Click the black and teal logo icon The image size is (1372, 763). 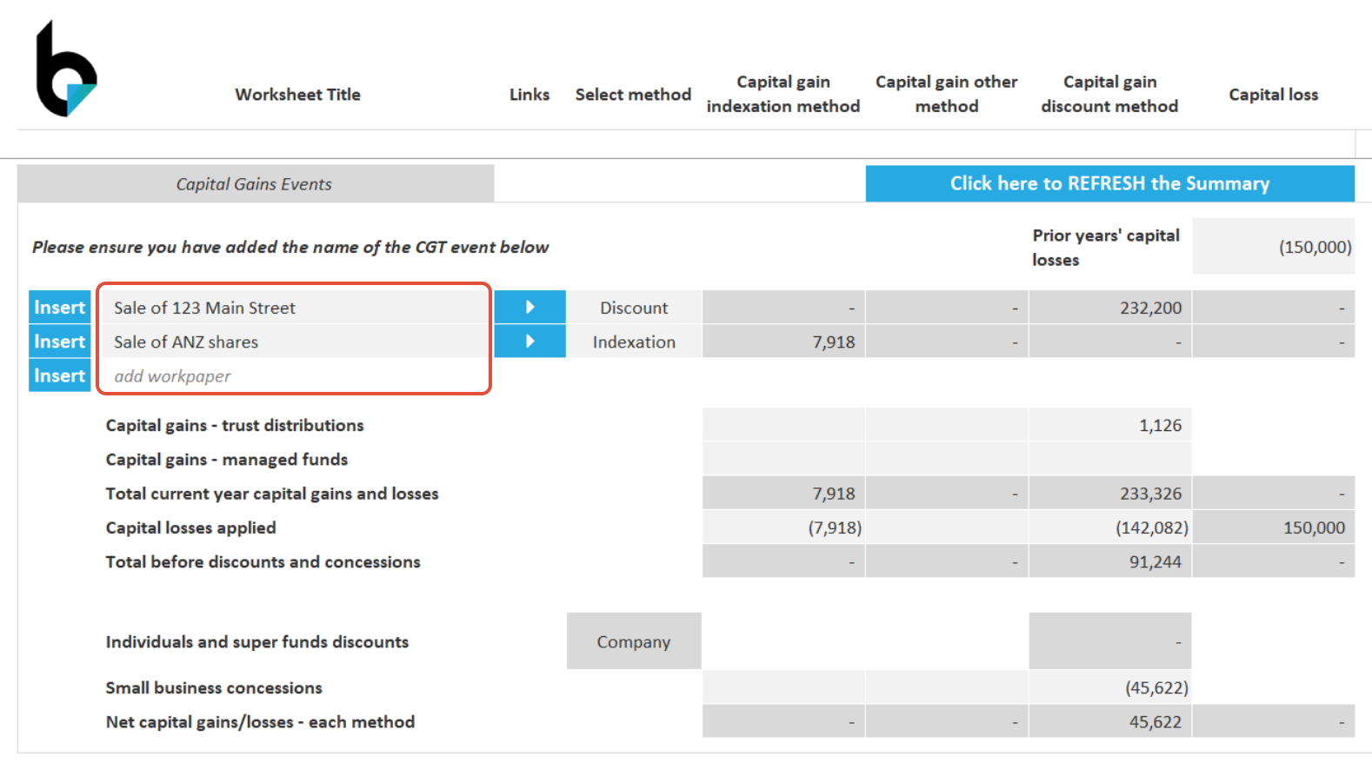pos(66,69)
